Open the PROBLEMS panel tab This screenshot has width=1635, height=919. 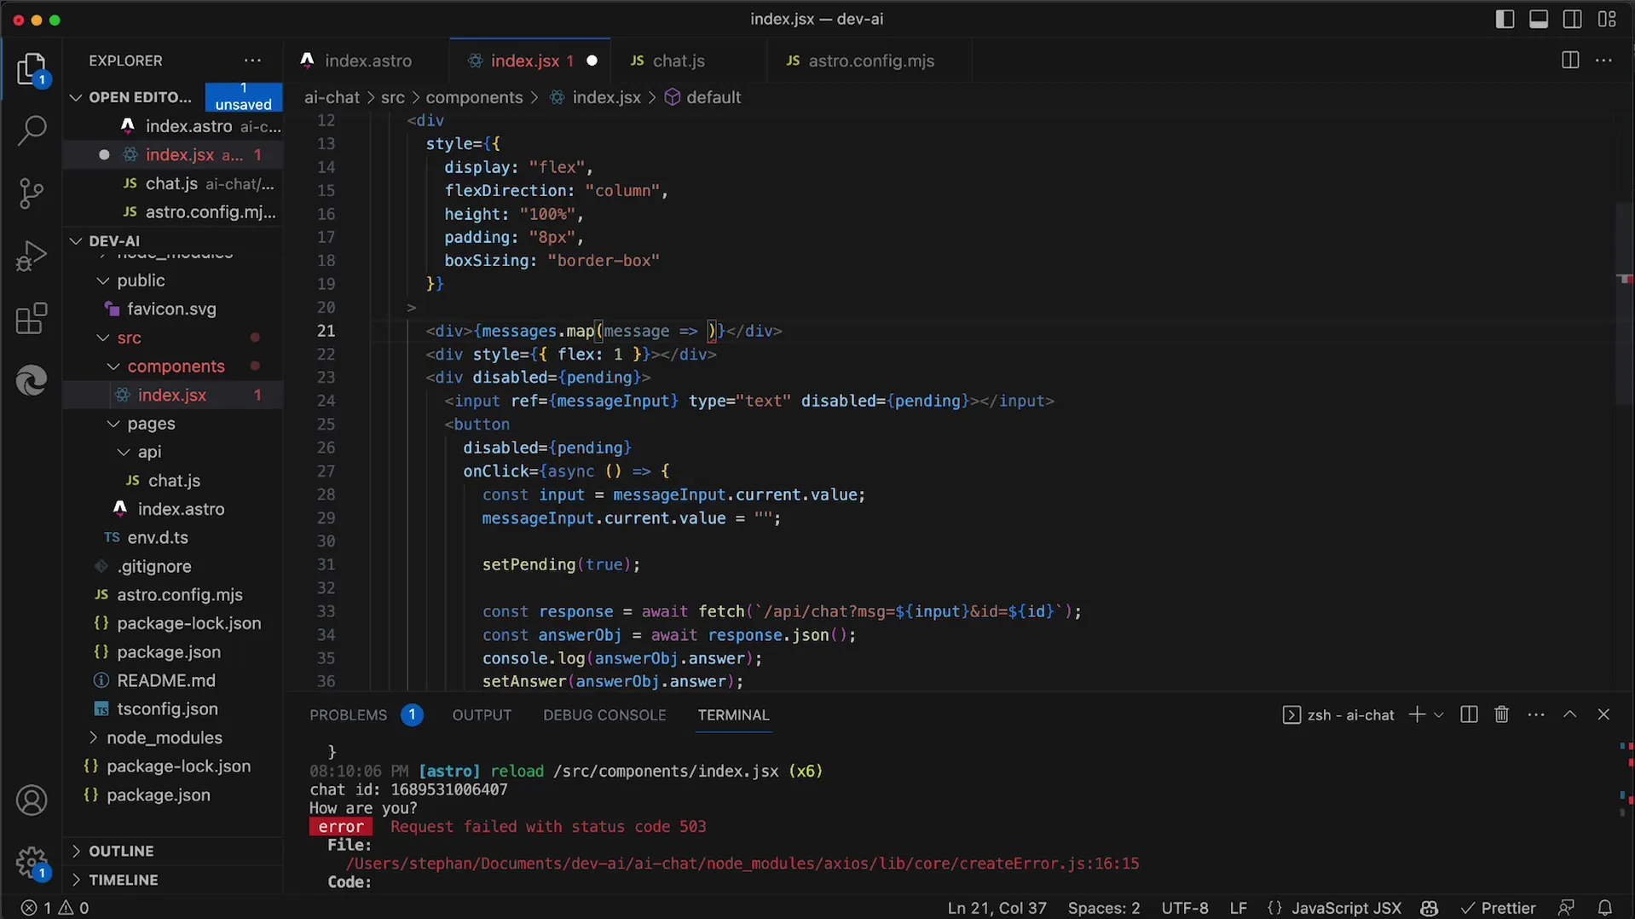point(348,714)
